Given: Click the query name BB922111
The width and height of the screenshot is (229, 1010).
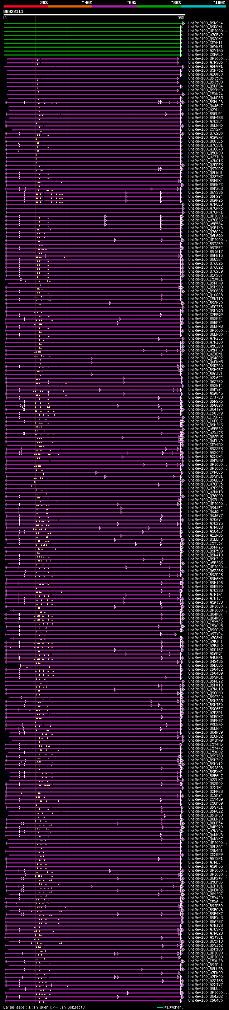Looking at the screenshot, I should (x=13, y=12).
